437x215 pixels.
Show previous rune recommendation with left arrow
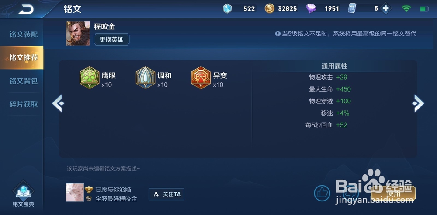click(x=58, y=103)
